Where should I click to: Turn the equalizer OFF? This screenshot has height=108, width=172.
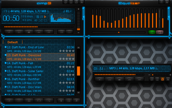pos(160,32)
